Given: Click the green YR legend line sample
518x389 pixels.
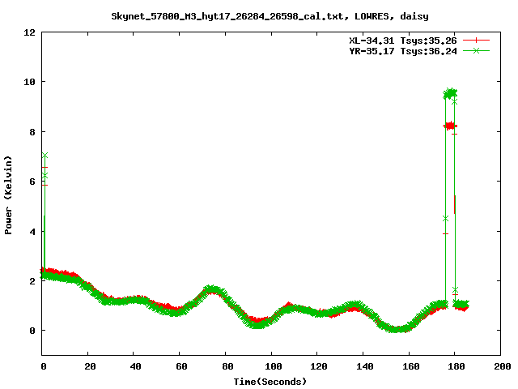Looking at the screenshot, I should point(476,51).
